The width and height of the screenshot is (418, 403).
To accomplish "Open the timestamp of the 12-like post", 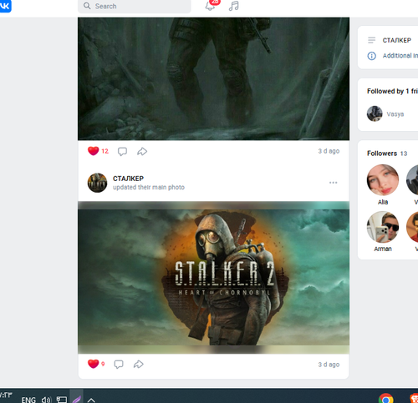I will pyautogui.click(x=329, y=151).
